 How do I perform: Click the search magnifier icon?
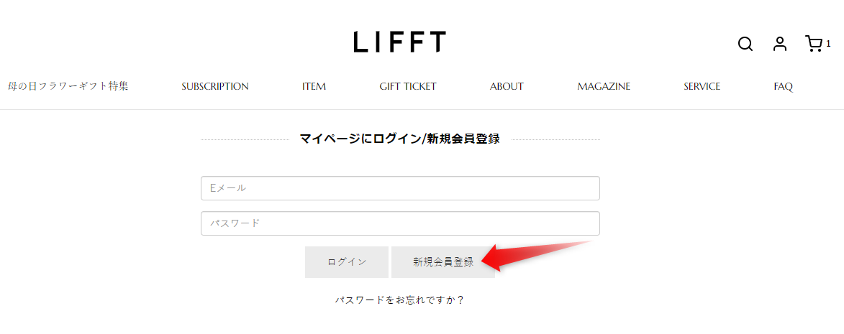tap(745, 45)
